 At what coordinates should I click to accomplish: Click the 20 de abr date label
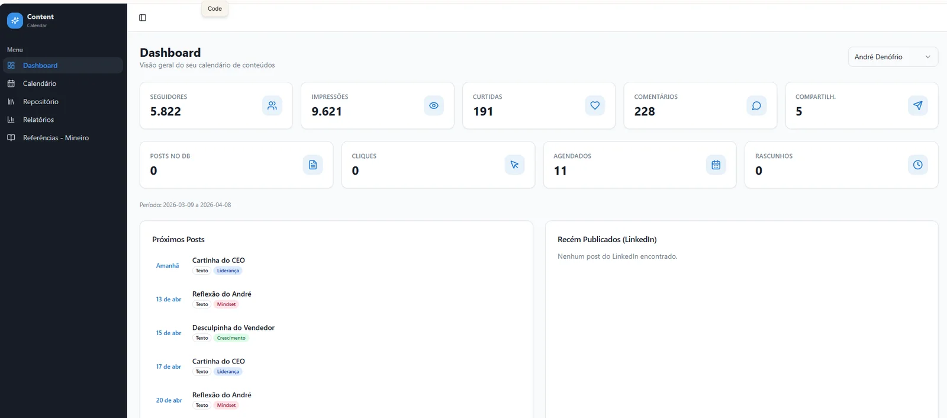(x=169, y=401)
